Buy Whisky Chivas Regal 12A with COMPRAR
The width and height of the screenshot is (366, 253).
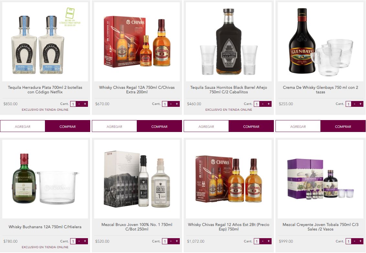click(x=159, y=126)
